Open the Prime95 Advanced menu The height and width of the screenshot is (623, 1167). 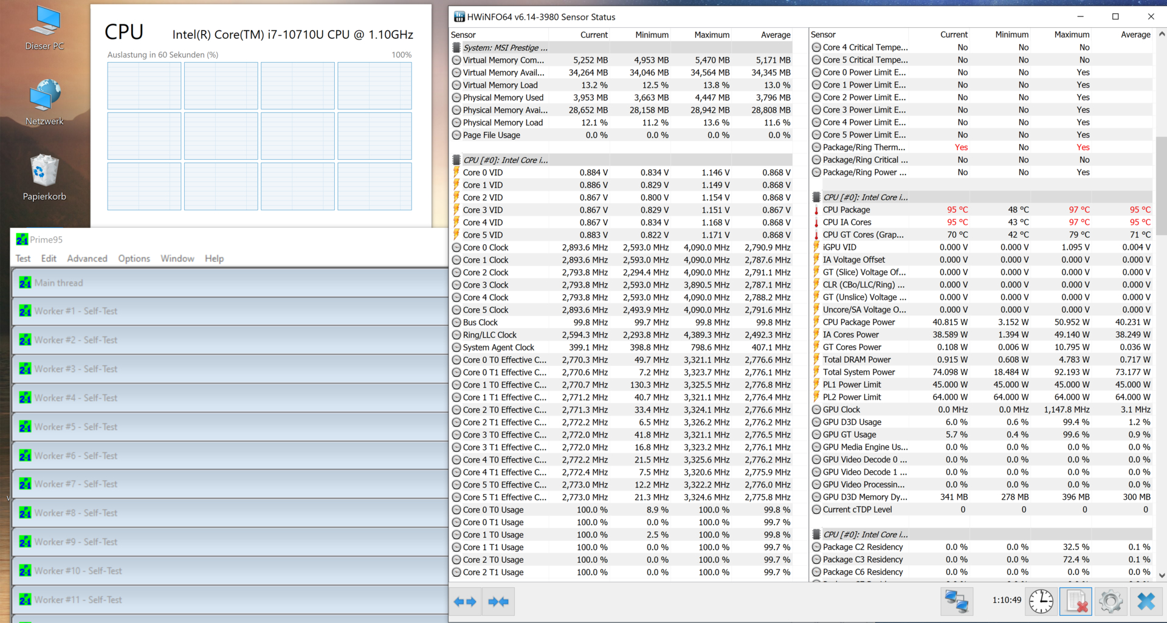coord(87,258)
